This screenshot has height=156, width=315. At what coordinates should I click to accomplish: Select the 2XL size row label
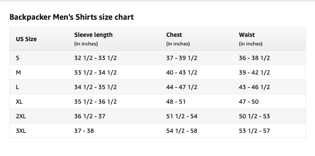(x=21, y=116)
